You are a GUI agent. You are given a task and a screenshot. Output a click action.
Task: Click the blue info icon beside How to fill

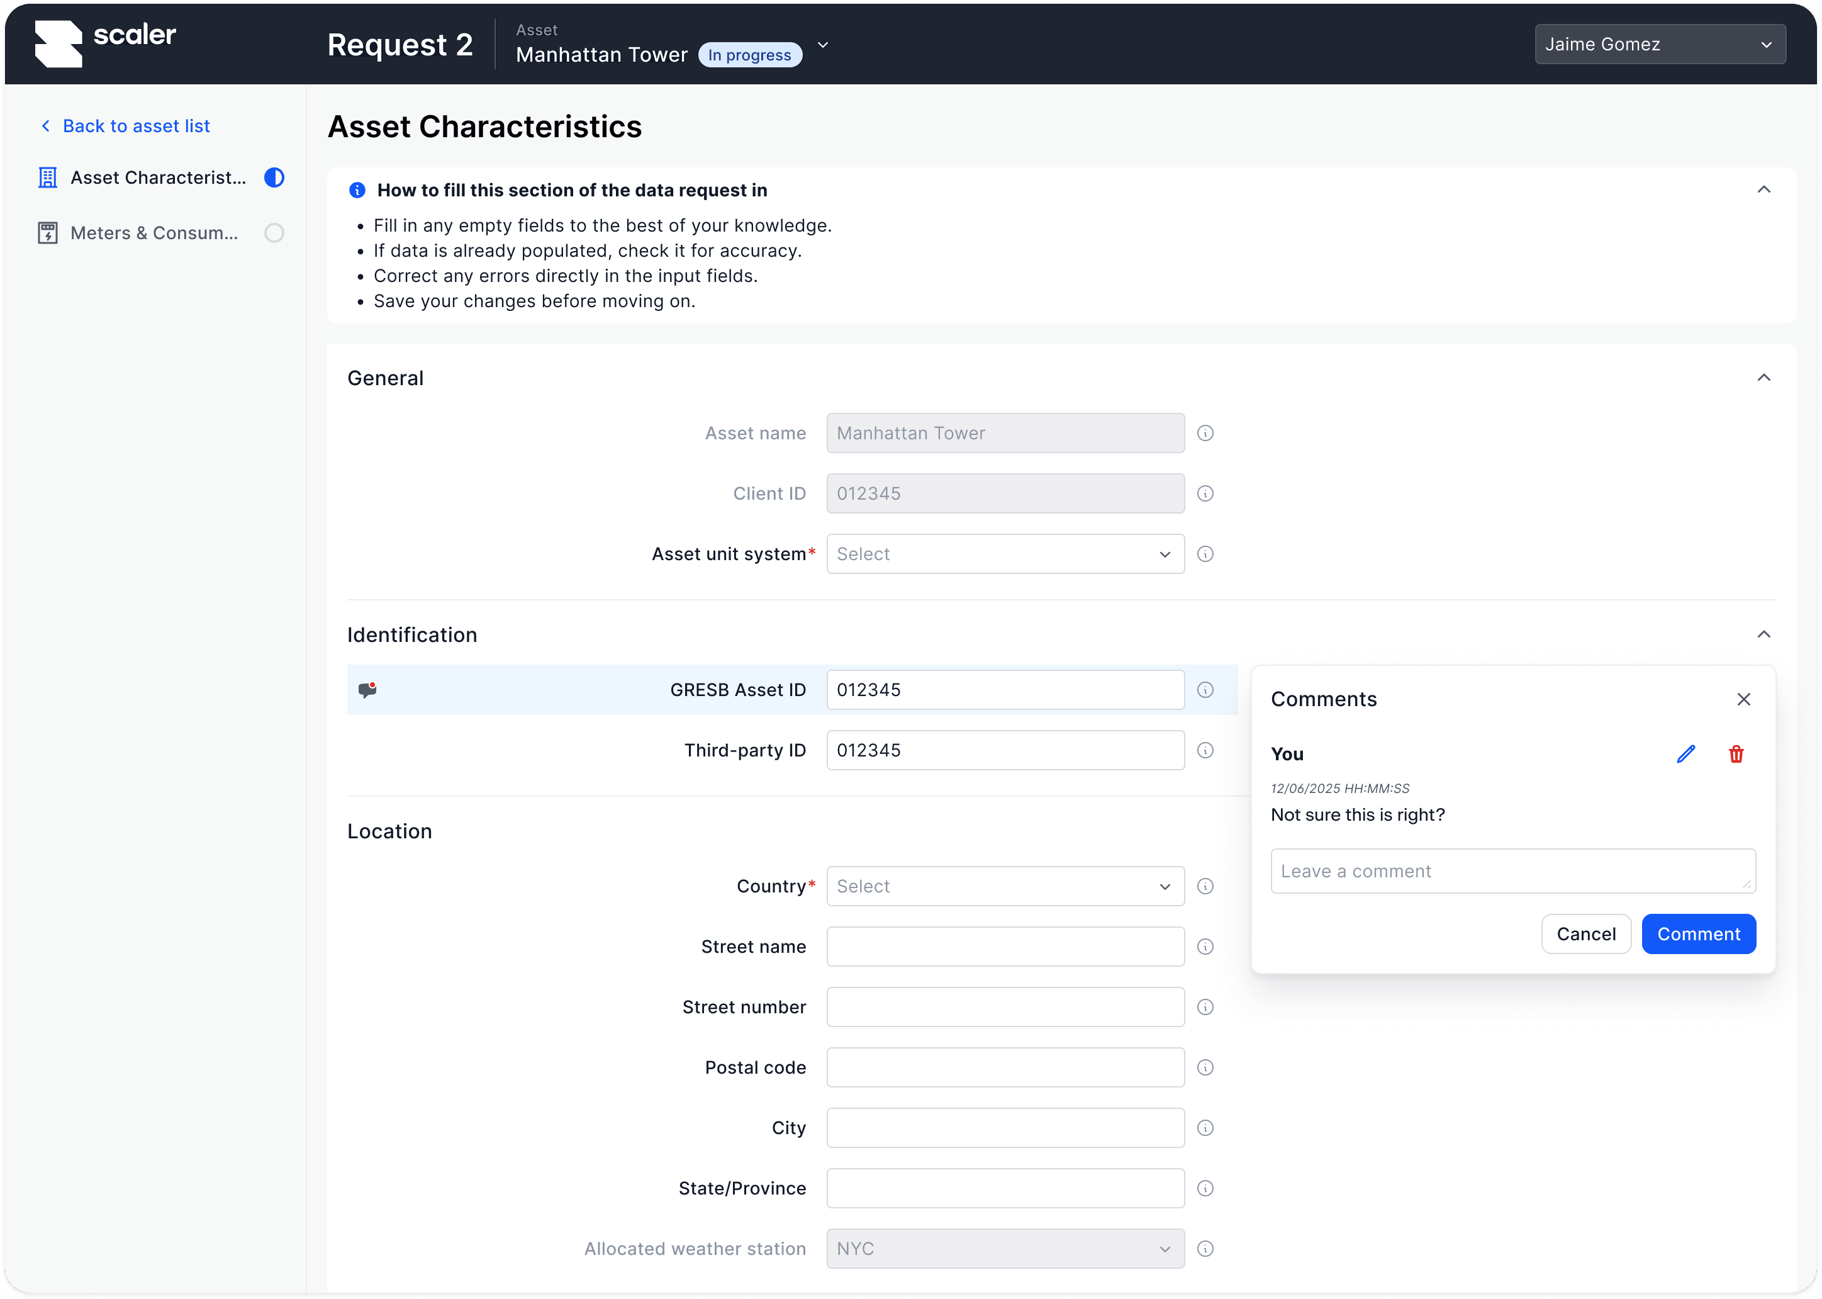pos(357,190)
